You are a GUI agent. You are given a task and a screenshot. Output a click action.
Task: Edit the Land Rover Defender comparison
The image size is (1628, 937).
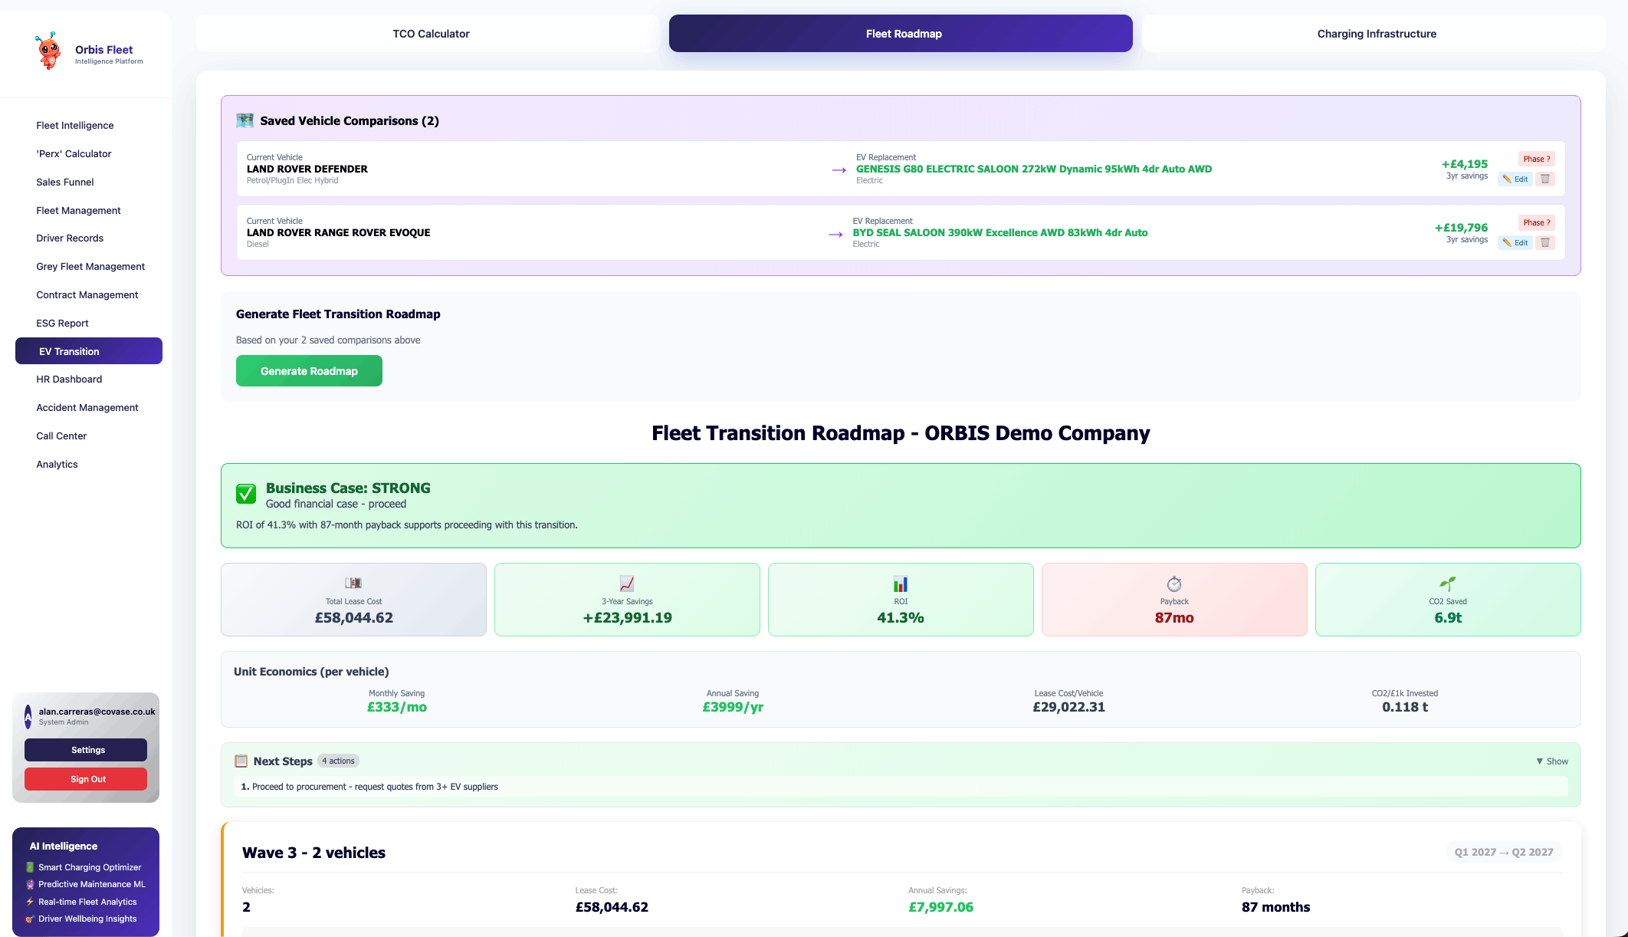(1515, 179)
